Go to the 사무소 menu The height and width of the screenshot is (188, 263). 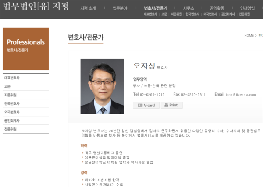pos(189,8)
